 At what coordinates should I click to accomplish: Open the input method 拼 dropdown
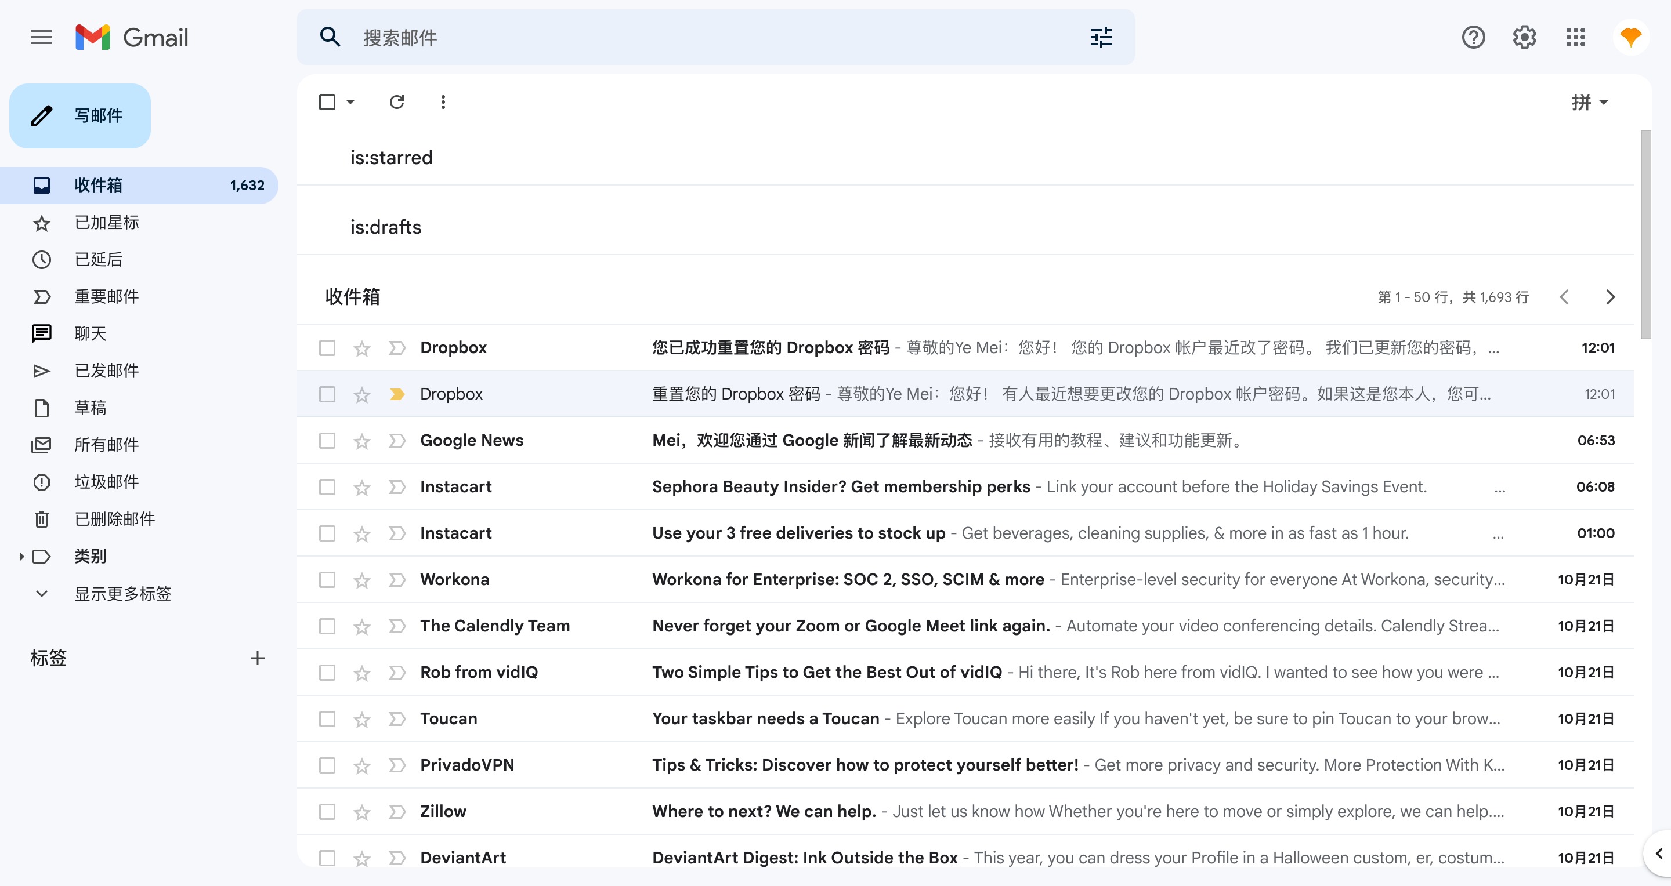(1589, 101)
